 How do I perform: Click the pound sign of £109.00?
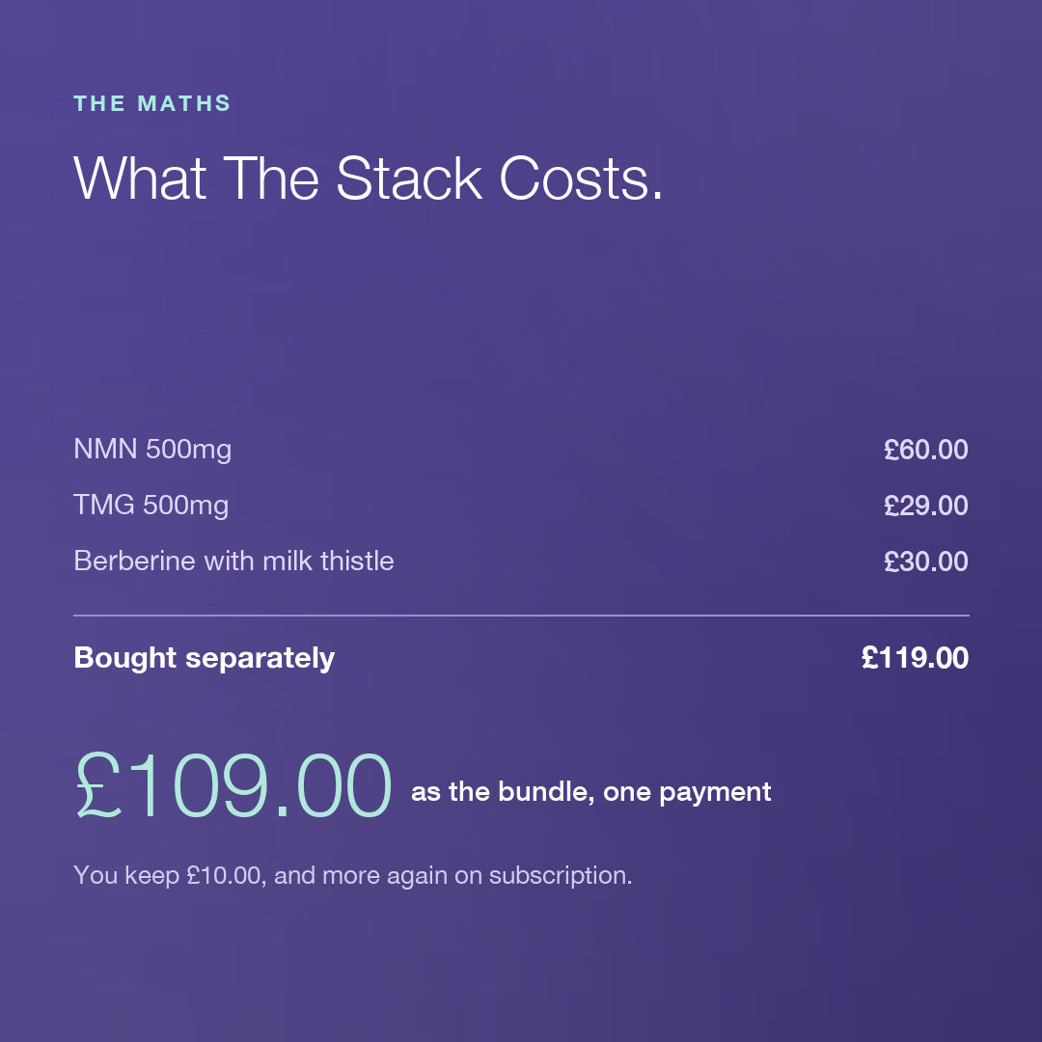click(99, 785)
